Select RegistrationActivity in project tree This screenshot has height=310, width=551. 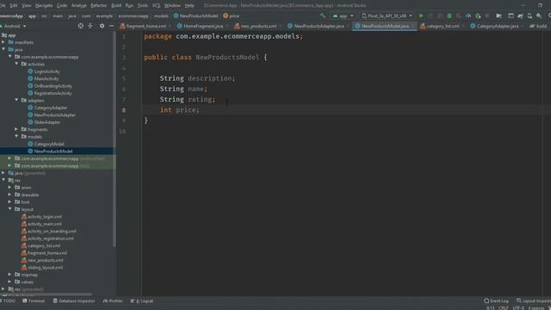click(53, 93)
